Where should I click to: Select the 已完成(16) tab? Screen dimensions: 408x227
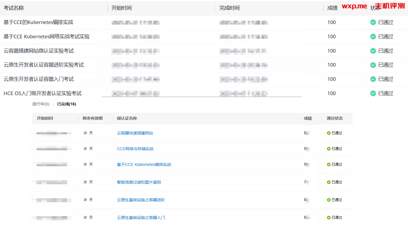tap(67, 104)
